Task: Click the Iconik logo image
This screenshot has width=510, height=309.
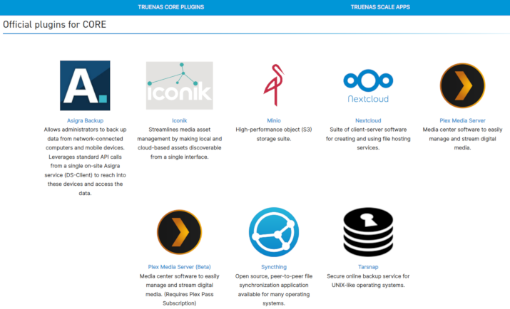Action: (180, 85)
